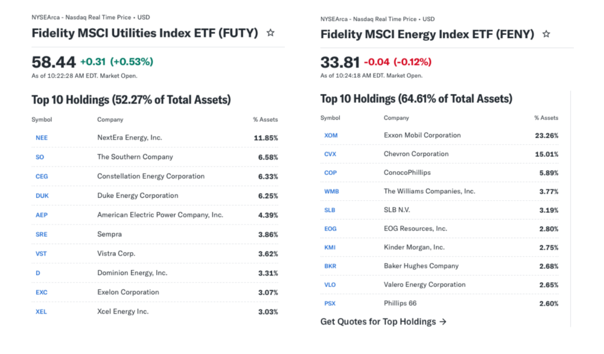Click the SRE ticker for Sempra
The image size is (604, 354).
[41, 234]
